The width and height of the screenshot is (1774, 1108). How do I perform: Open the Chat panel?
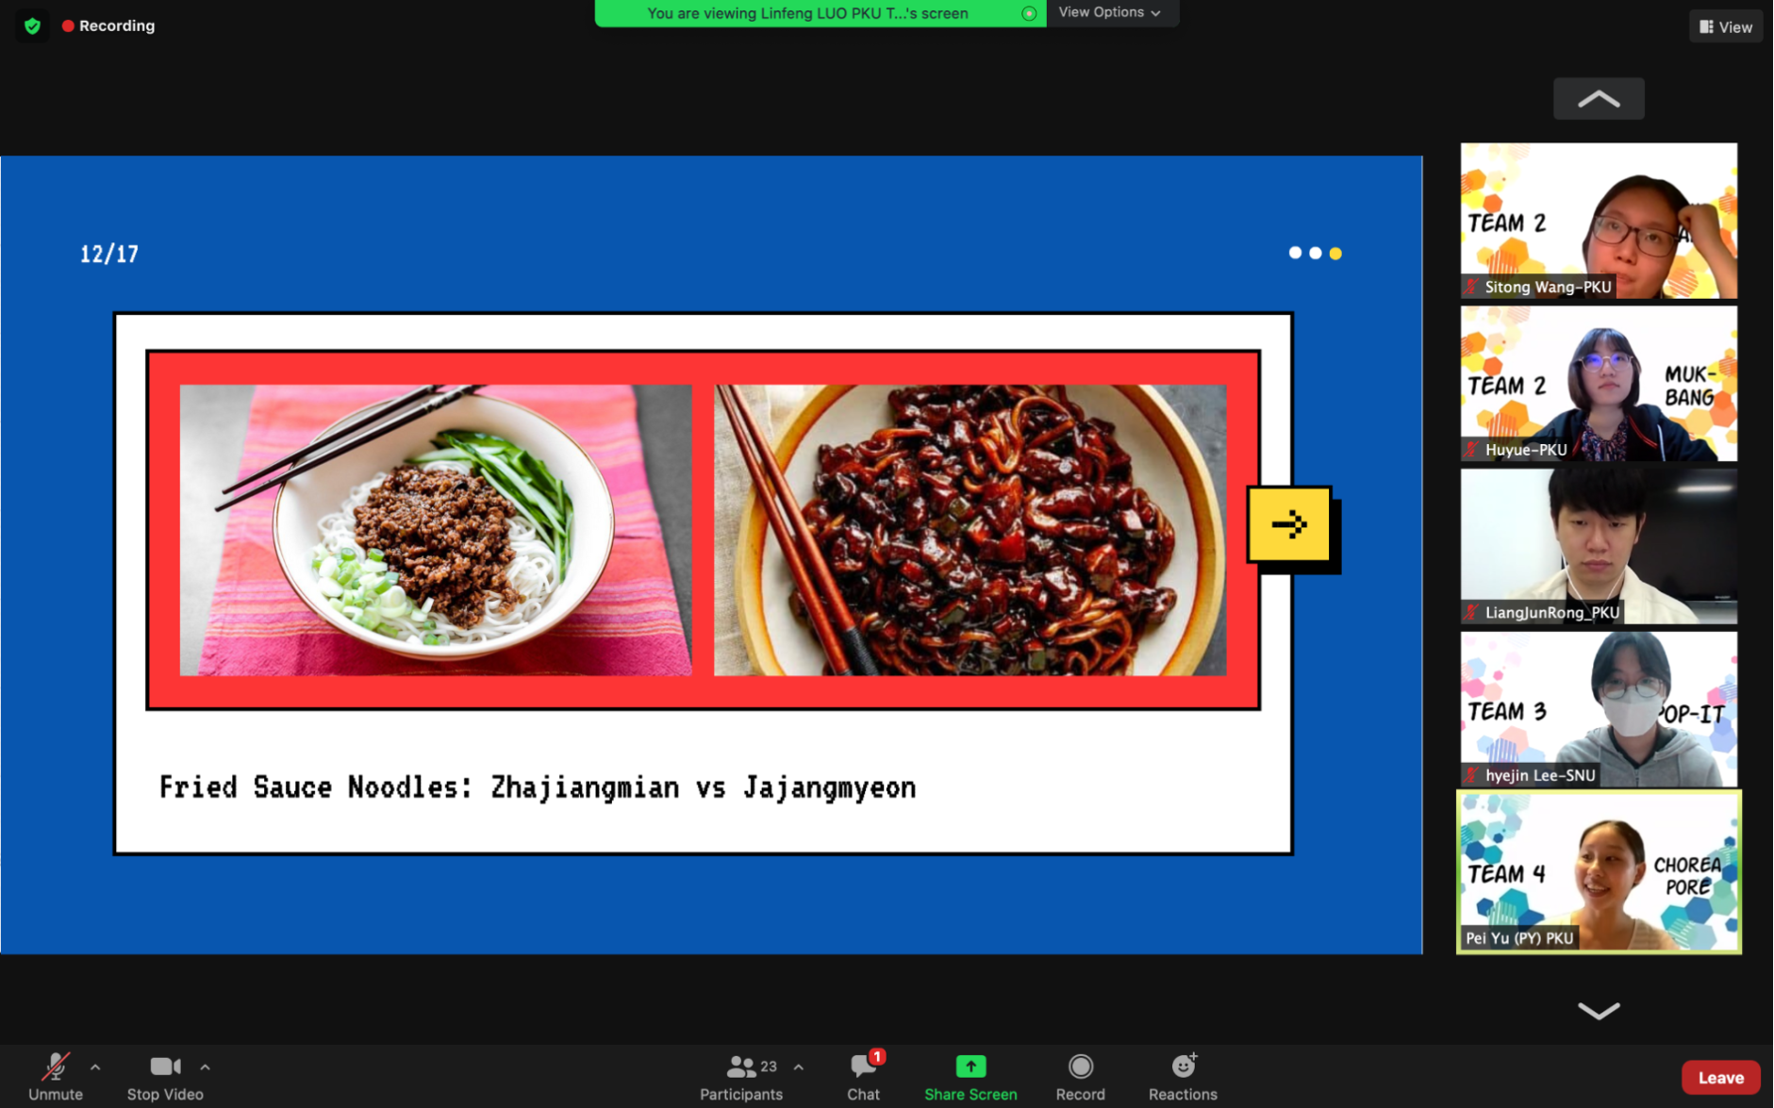point(863,1077)
